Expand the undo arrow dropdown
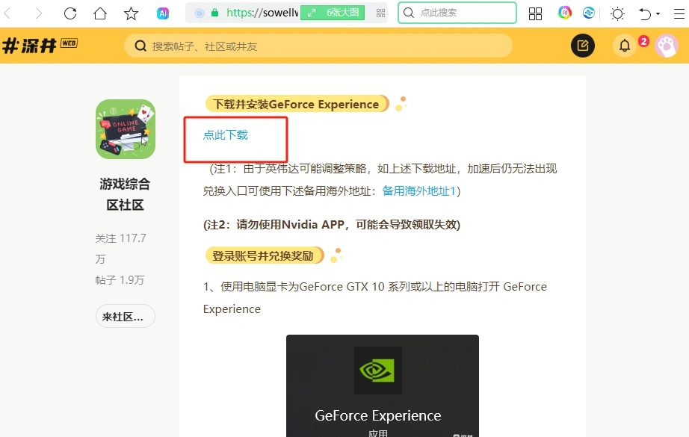 click(658, 13)
